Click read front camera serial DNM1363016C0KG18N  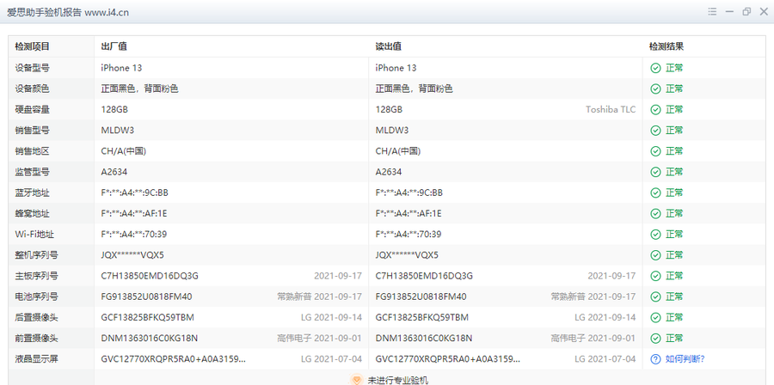[423, 339]
